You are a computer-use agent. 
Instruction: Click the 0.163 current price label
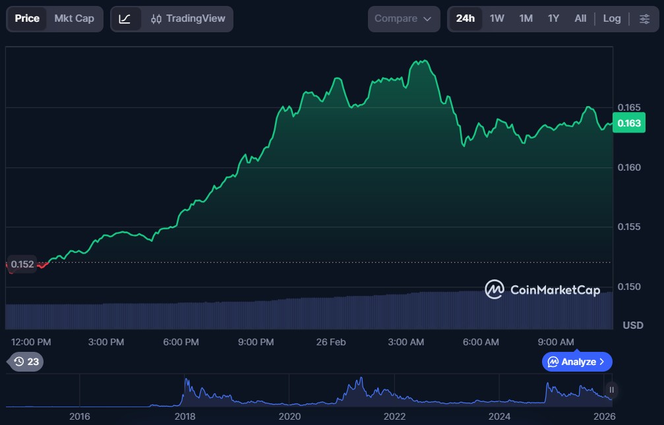click(x=628, y=123)
